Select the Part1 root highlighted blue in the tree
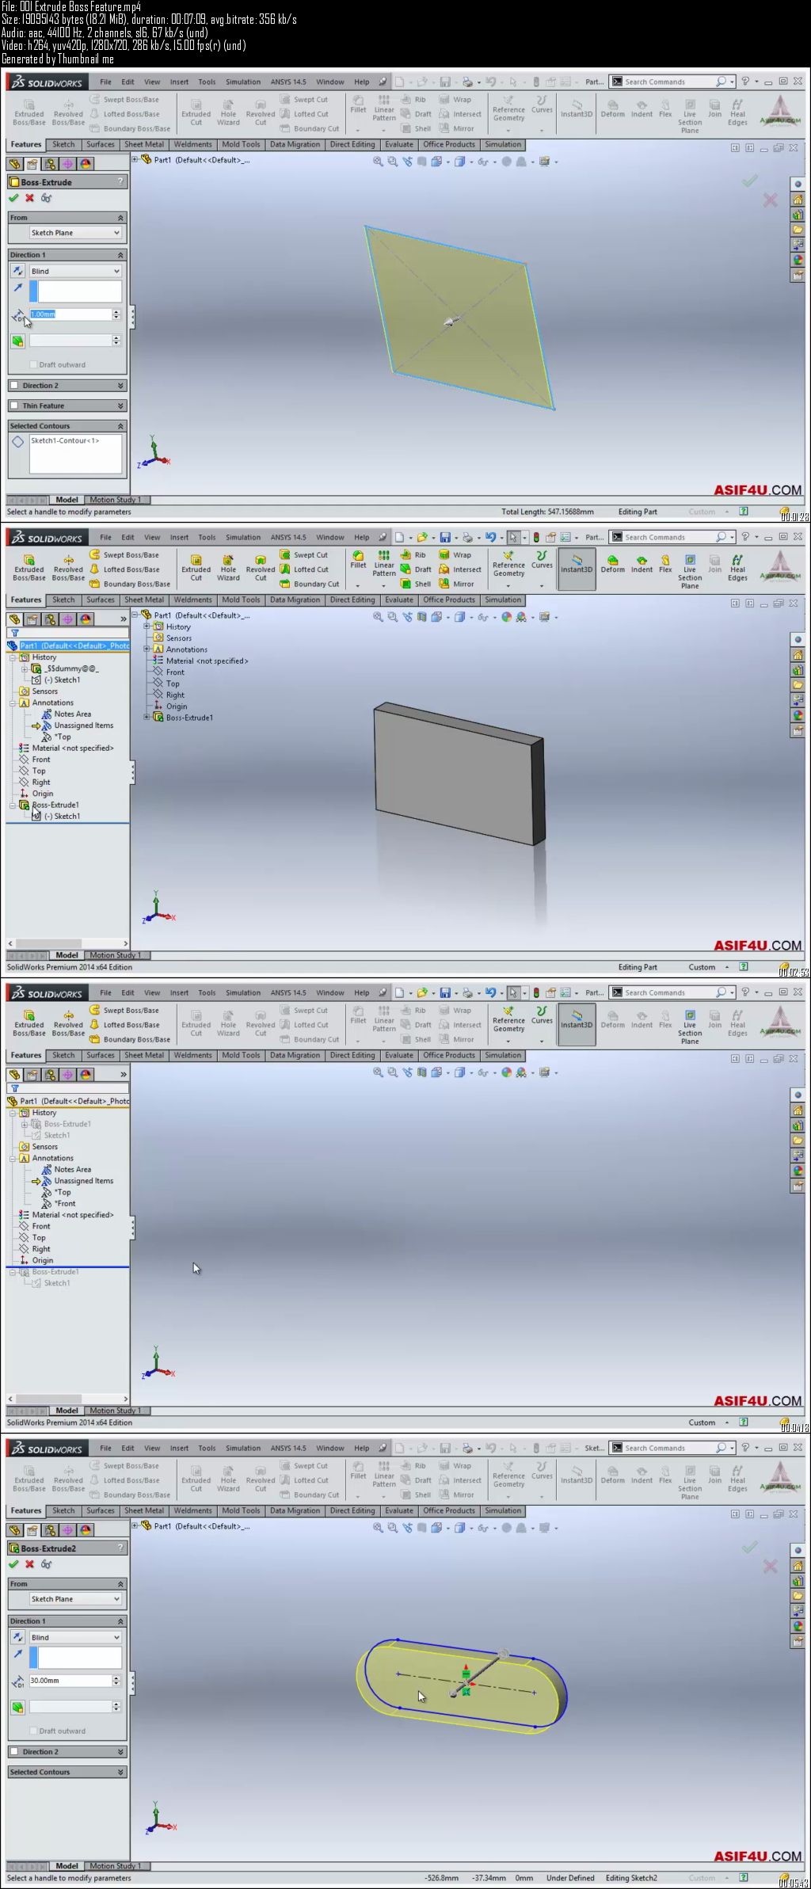 (x=68, y=646)
